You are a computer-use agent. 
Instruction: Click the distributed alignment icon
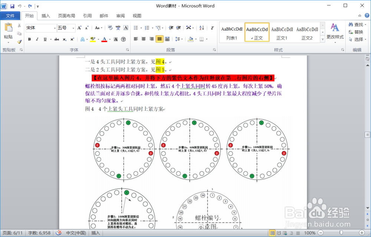click(167, 39)
